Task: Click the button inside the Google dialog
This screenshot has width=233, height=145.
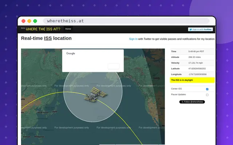Action: tap(114, 66)
